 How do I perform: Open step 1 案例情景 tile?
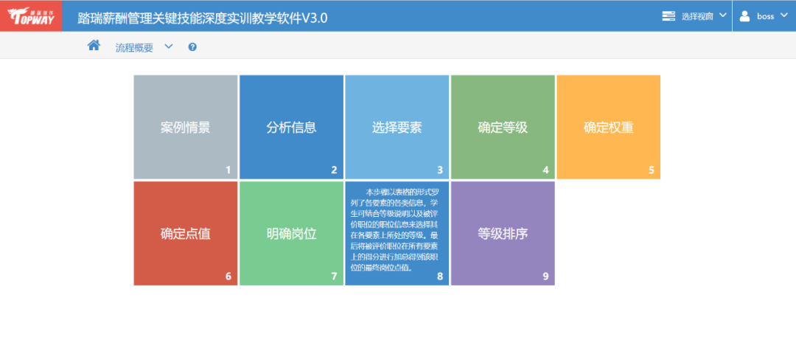(x=186, y=127)
